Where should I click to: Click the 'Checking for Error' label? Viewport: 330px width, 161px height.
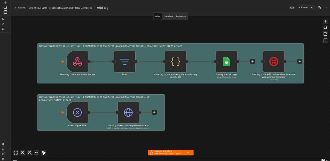(77, 125)
